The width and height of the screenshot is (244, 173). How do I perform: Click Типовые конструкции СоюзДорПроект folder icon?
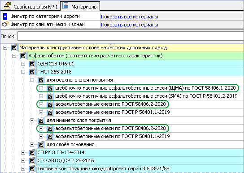[x=32, y=169]
